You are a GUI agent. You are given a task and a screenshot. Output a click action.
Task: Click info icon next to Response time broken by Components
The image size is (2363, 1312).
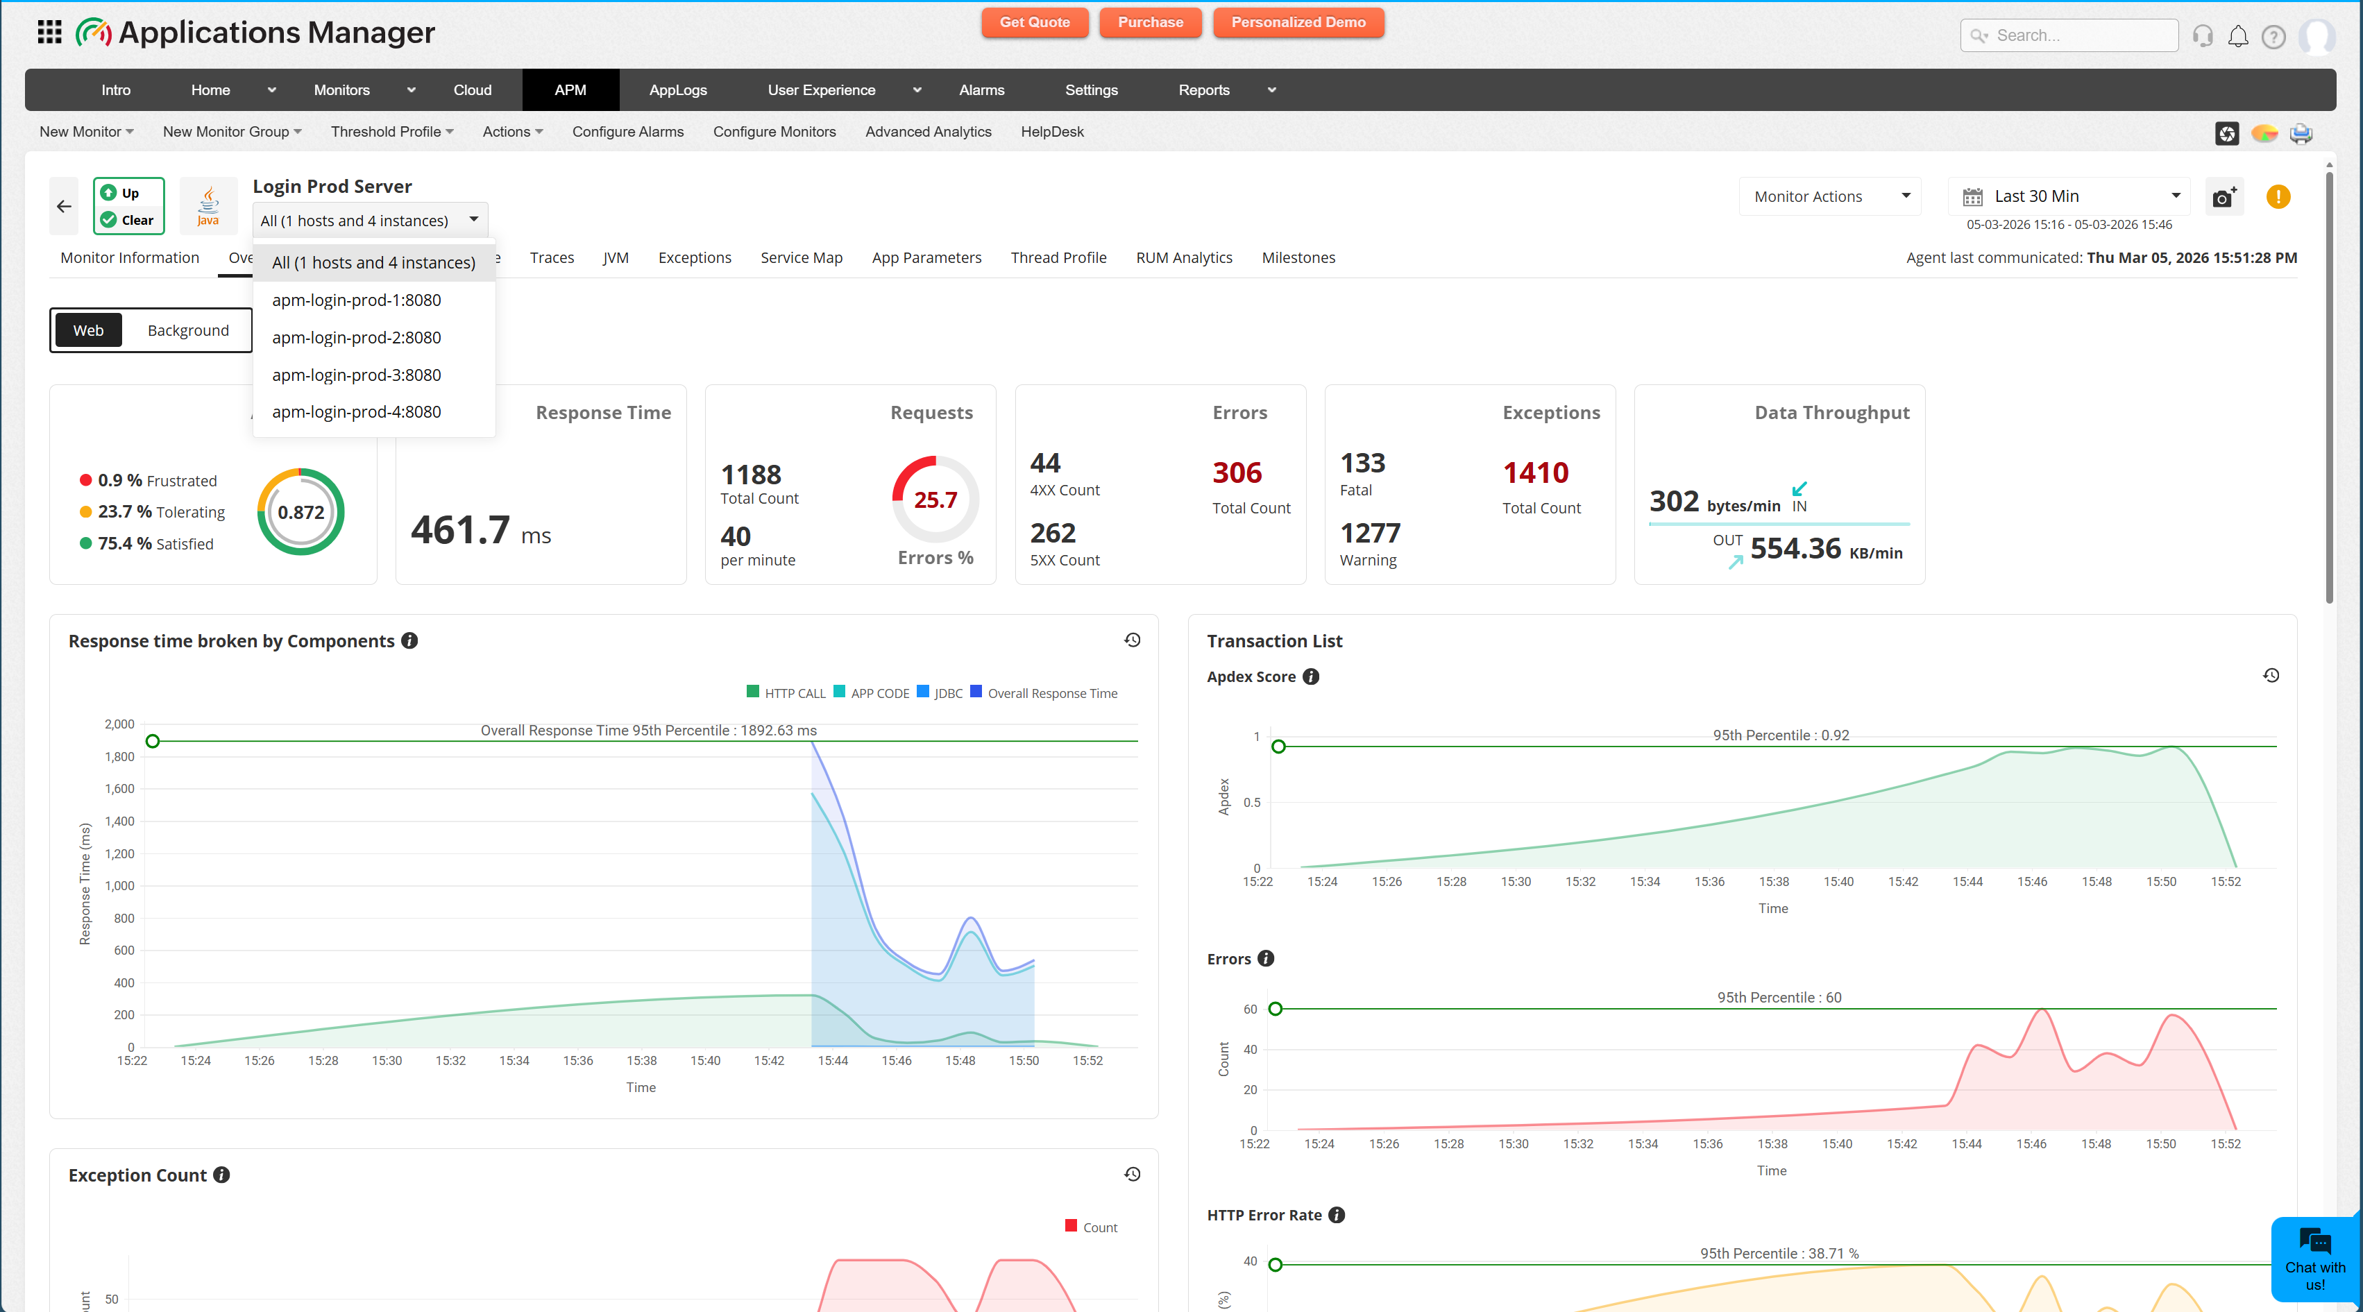point(410,641)
